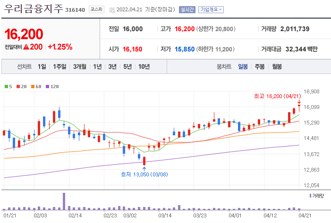Screen dimensions: 331x223
Task: Switch line chart to 1주일
Action: [x=59, y=67]
